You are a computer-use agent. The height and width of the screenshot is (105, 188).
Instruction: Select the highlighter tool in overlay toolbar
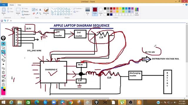click(x=3, y=52)
